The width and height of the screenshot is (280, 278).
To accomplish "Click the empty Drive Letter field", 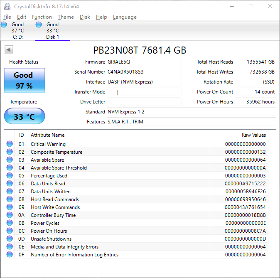I will click(x=144, y=102).
